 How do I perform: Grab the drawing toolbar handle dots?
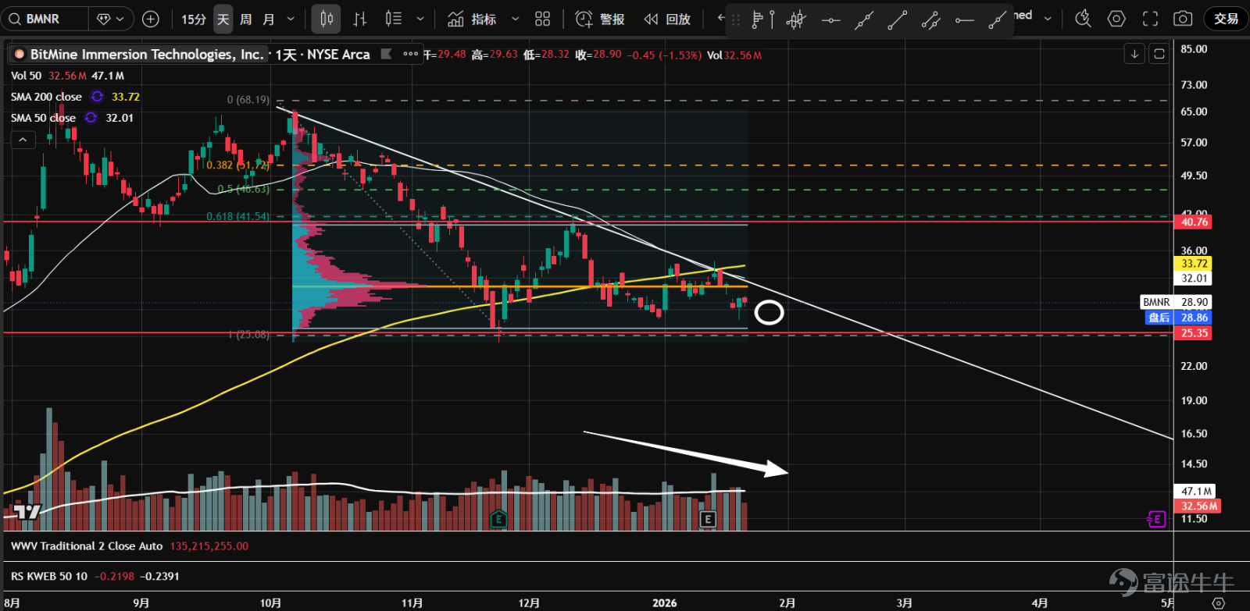point(735,20)
